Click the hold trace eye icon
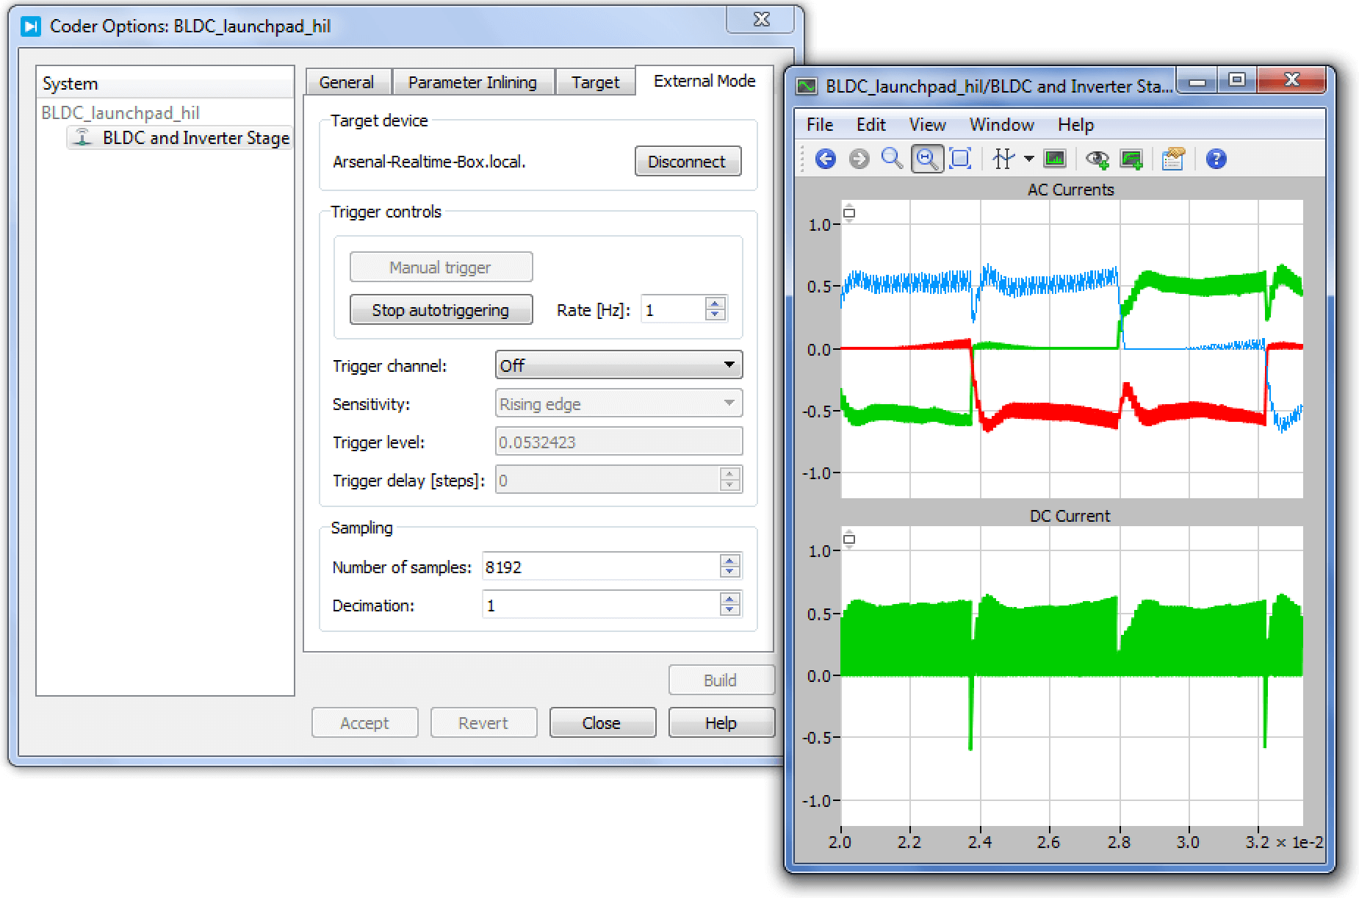The image size is (1359, 898). tap(1097, 159)
